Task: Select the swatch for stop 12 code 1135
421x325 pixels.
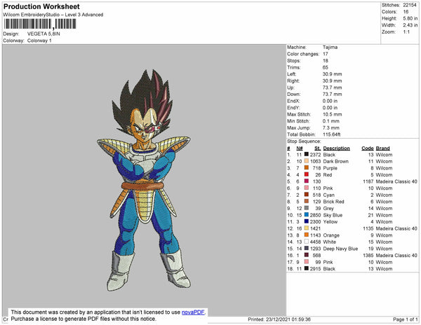Action: (x=307, y=228)
